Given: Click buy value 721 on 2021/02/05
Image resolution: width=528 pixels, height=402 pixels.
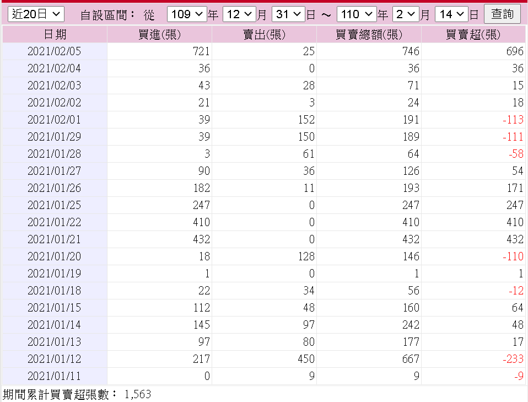Looking at the screenshot, I should pyautogui.click(x=201, y=51).
